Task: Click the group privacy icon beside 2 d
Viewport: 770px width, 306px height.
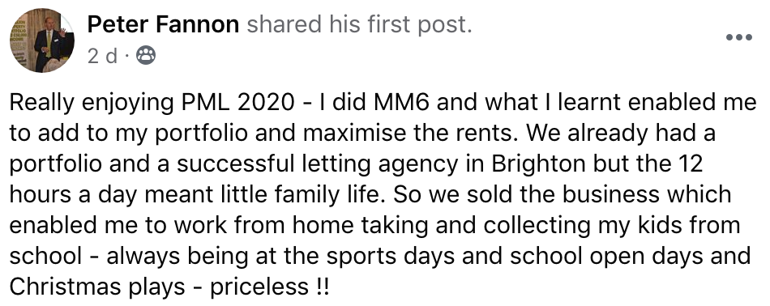Action: pyautogui.click(x=146, y=57)
